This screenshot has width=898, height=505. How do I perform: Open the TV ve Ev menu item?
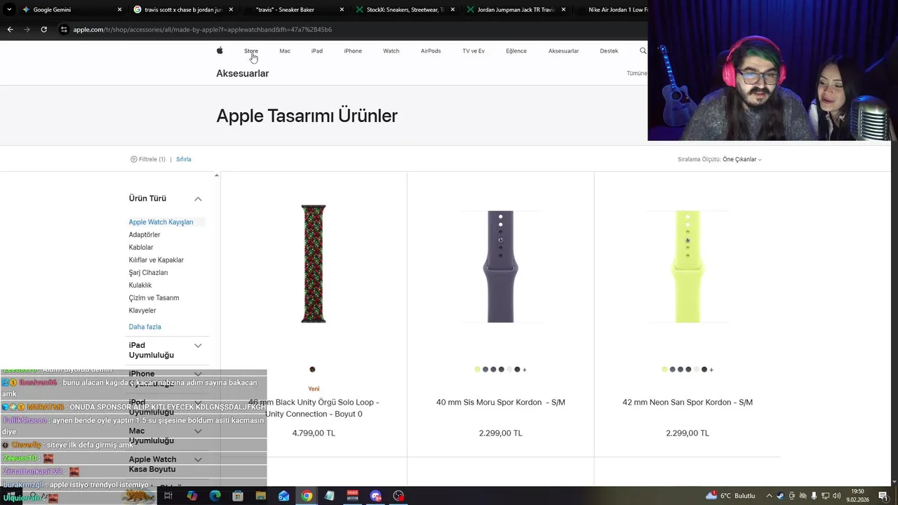(474, 50)
